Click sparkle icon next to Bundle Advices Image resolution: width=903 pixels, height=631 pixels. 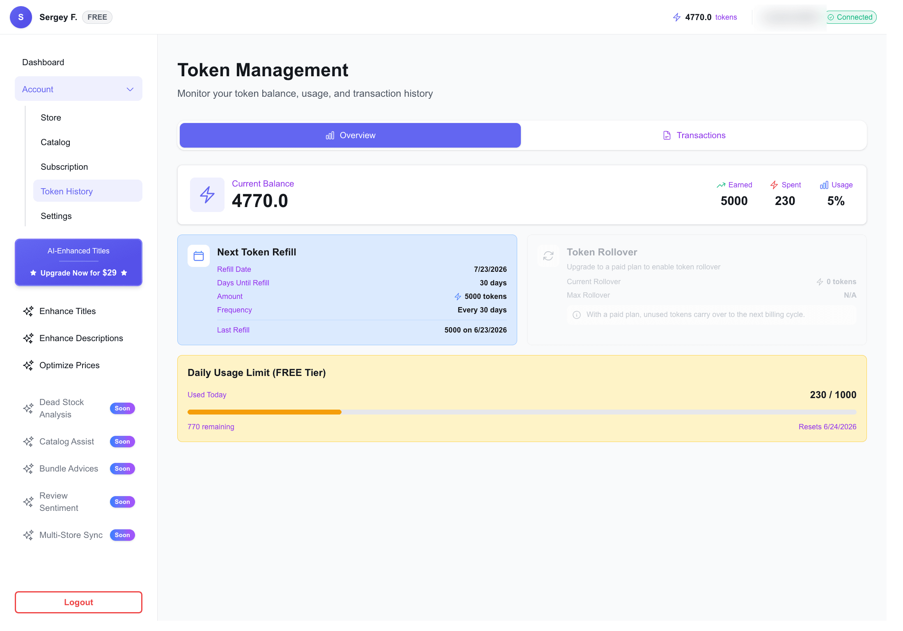(x=28, y=469)
